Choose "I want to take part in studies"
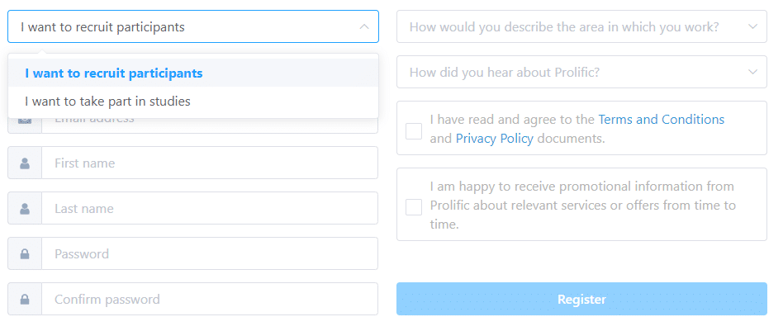783x331 pixels. 108,102
